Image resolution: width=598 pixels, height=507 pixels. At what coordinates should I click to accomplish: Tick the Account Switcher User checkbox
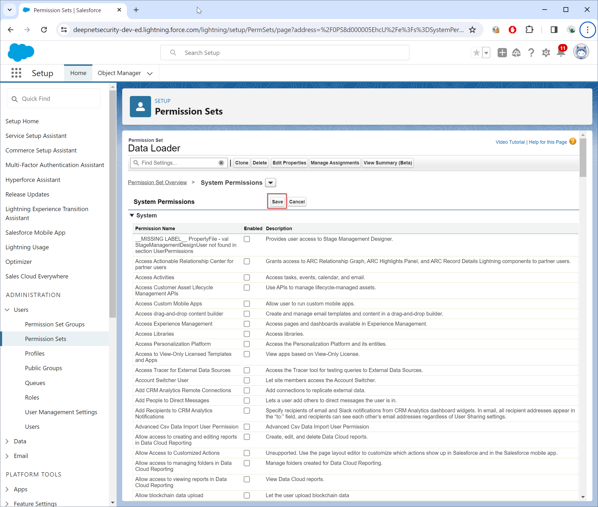247,380
